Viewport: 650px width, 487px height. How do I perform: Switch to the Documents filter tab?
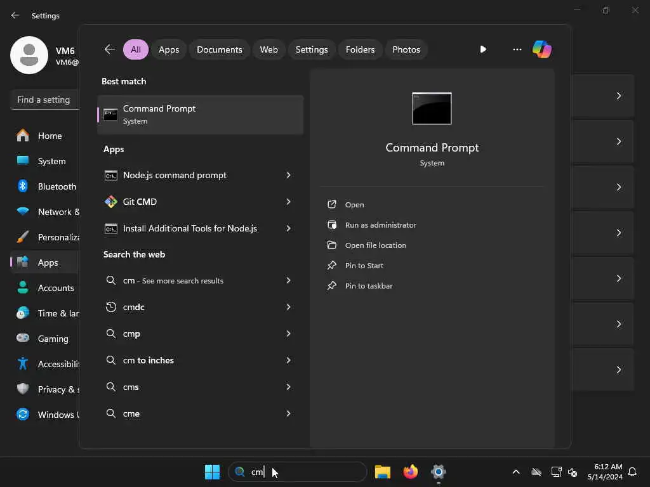(x=219, y=49)
